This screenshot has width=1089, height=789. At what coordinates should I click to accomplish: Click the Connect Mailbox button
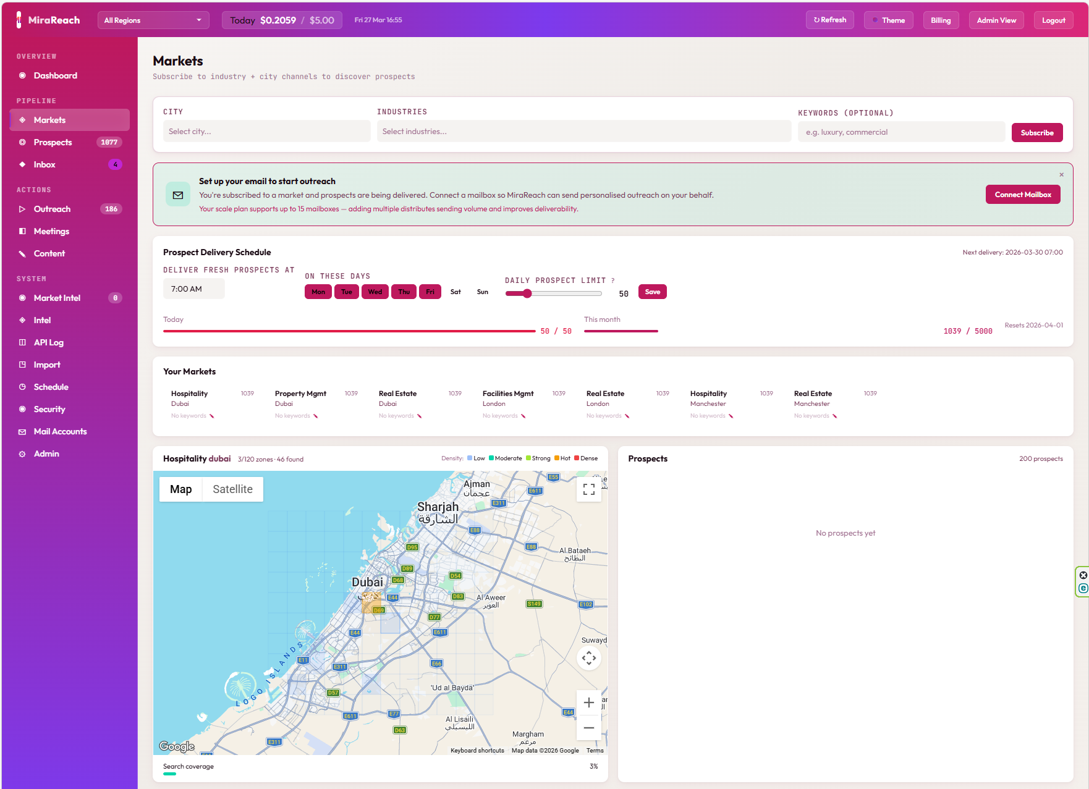(1022, 195)
